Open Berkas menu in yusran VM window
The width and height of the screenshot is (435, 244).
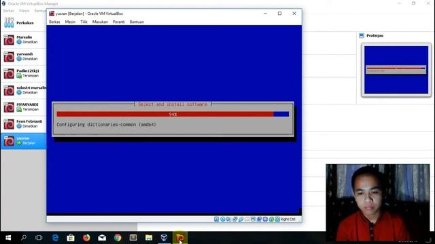54,22
